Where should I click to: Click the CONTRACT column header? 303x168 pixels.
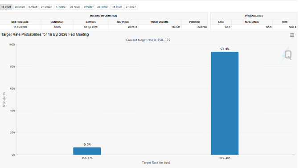click(57, 22)
